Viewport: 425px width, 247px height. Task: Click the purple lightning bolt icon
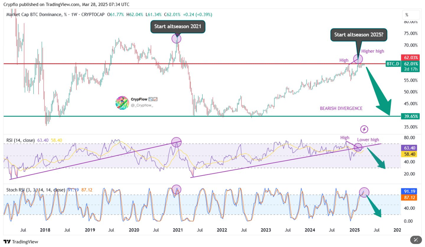click(364, 129)
